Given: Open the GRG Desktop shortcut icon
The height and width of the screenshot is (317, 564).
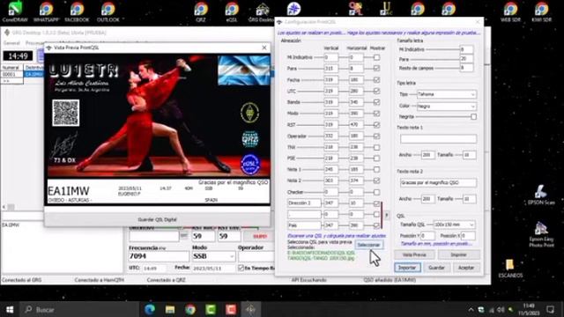Looking at the screenshot, I should (263, 11).
